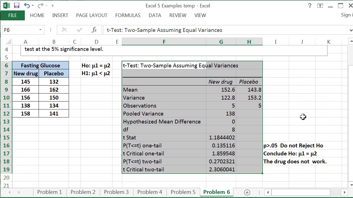Click the Sign in link
Viewport: 353px width, 198px height.
pos(347,15)
